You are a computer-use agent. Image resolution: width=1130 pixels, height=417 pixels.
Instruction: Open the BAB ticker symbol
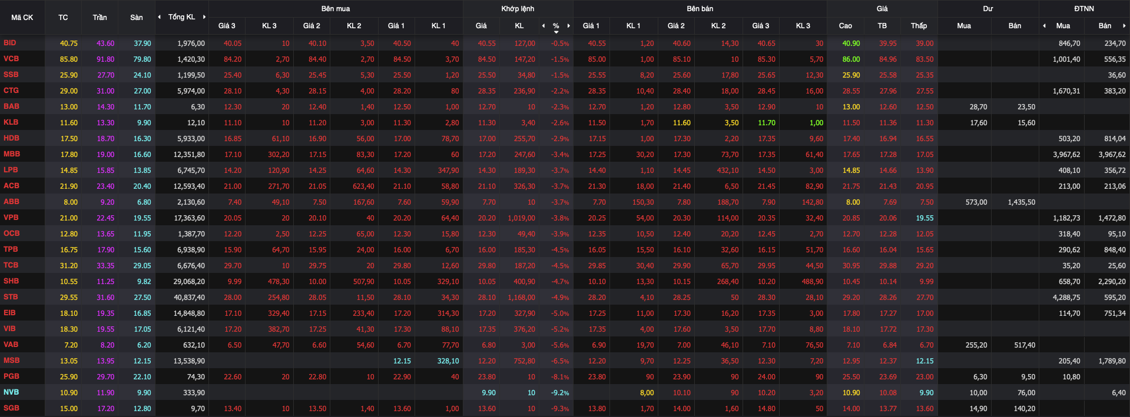tap(11, 106)
